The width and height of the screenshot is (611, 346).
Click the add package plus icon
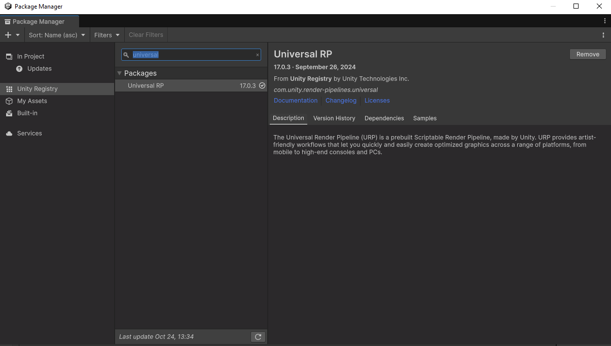[8, 35]
